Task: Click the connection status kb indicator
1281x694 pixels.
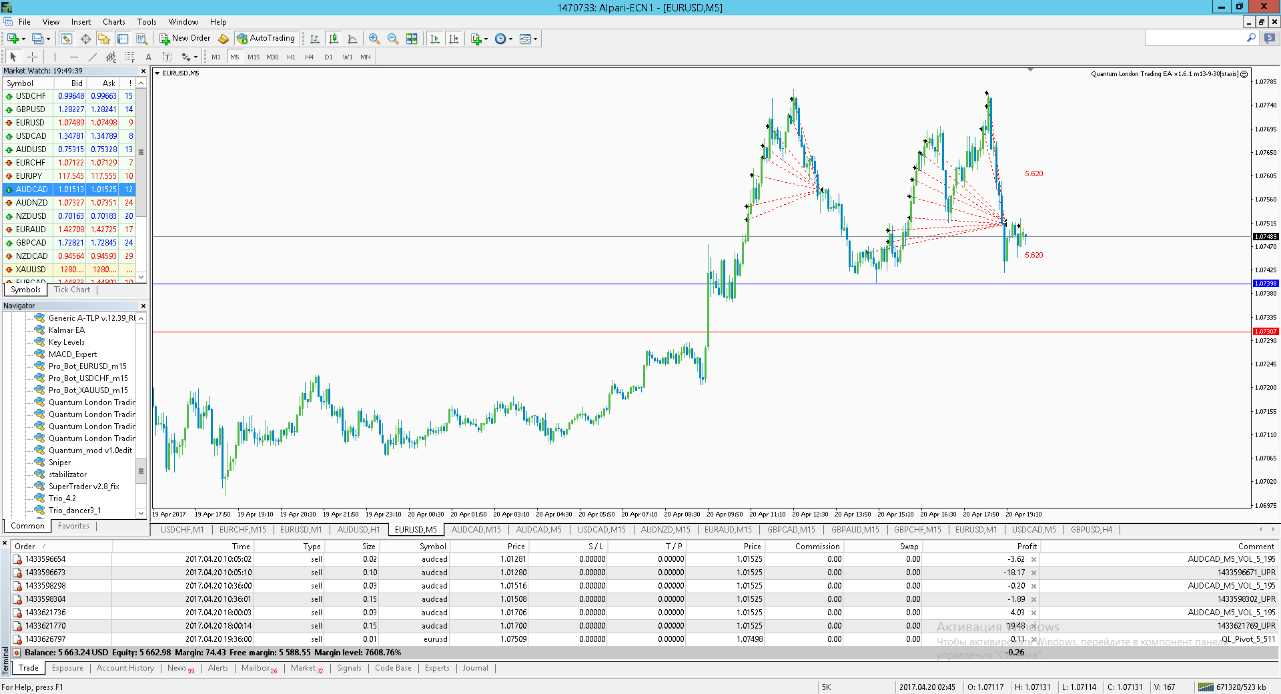Action: point(1232,687)
